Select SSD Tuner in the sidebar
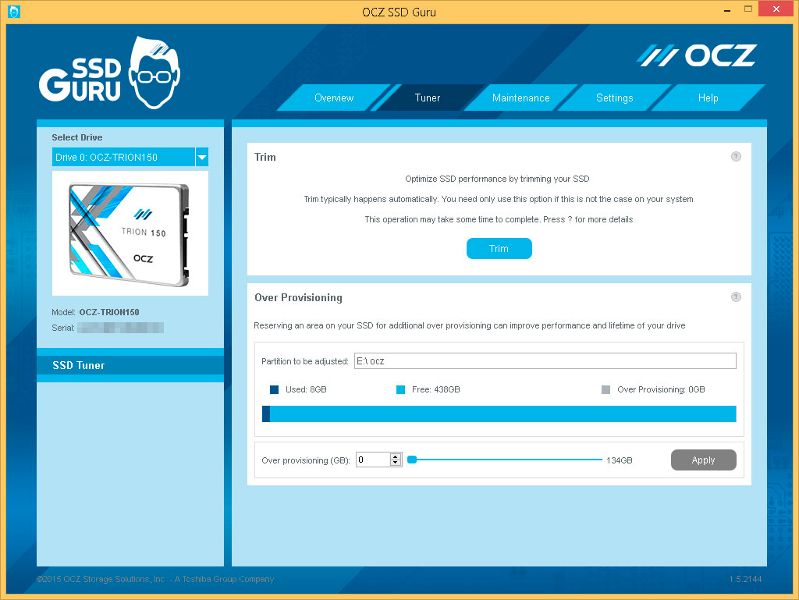 click(130, 365)
